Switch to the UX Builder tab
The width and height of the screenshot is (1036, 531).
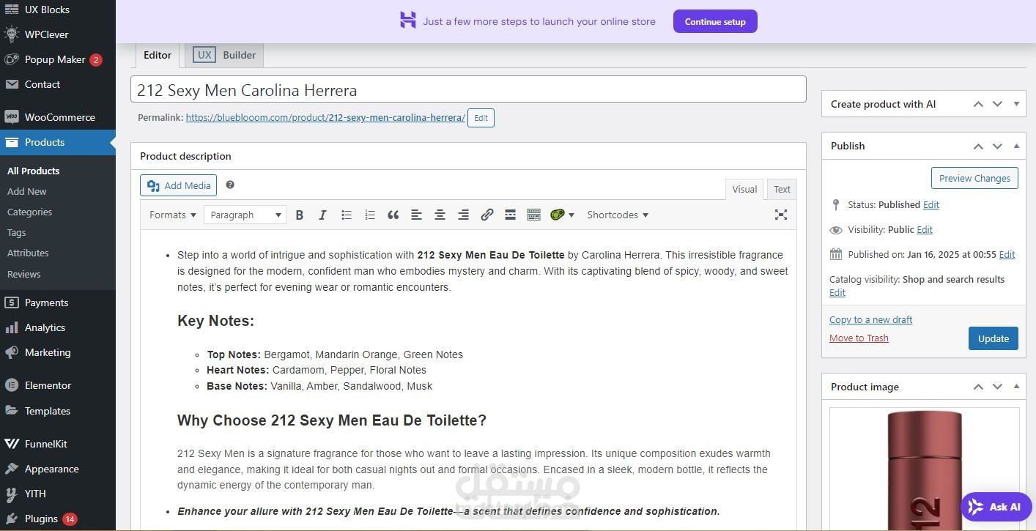[x=224, y=55]
